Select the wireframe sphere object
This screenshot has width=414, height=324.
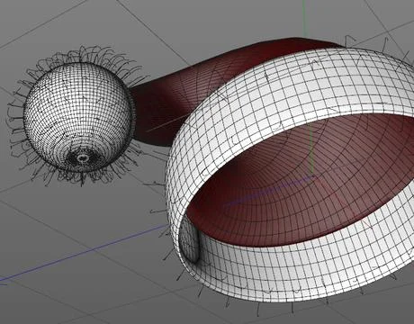click(77, 117)
